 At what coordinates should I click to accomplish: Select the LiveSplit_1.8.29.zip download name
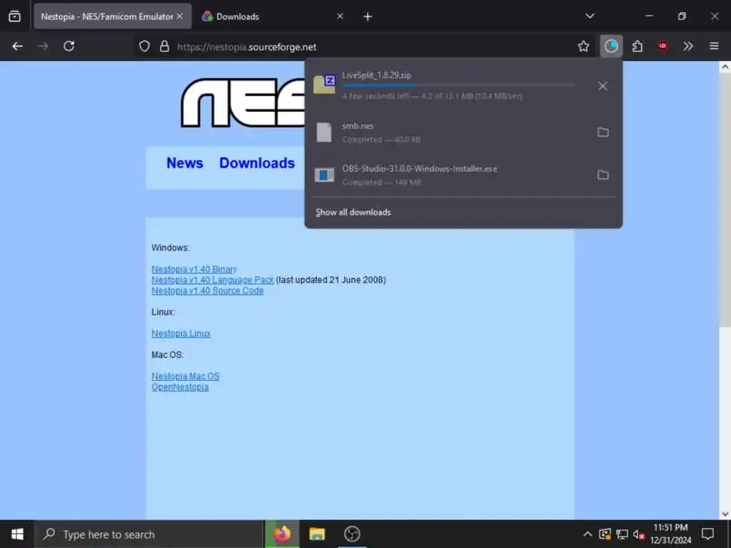(x=377, y=75)
